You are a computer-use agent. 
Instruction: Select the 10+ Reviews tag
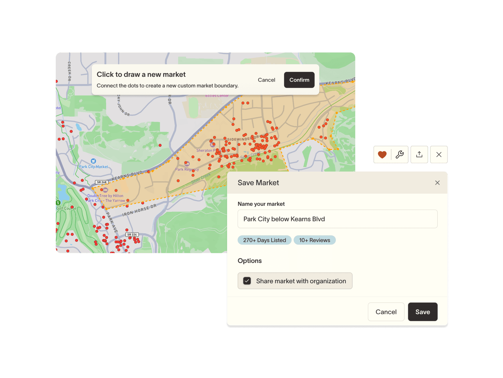point(314,240)
